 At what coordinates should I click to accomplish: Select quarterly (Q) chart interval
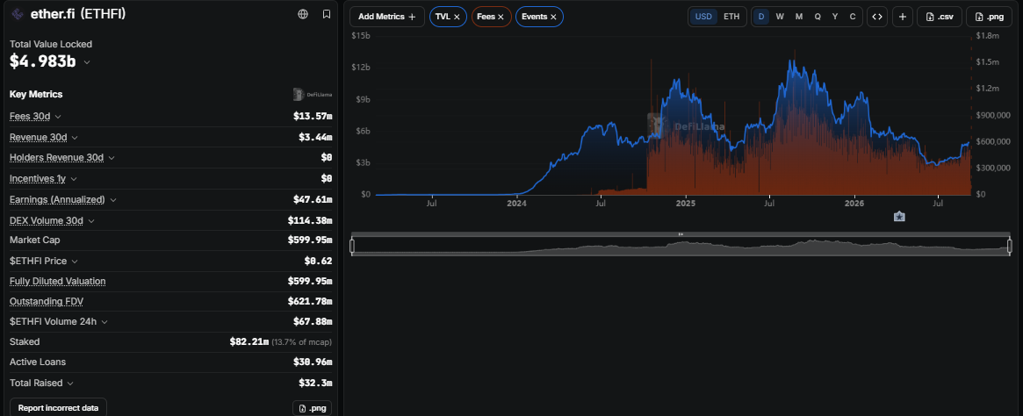coord(818,17)
